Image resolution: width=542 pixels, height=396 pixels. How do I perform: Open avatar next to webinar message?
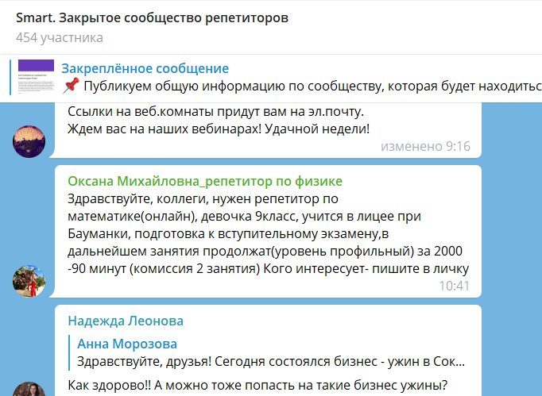click(29, 141)
